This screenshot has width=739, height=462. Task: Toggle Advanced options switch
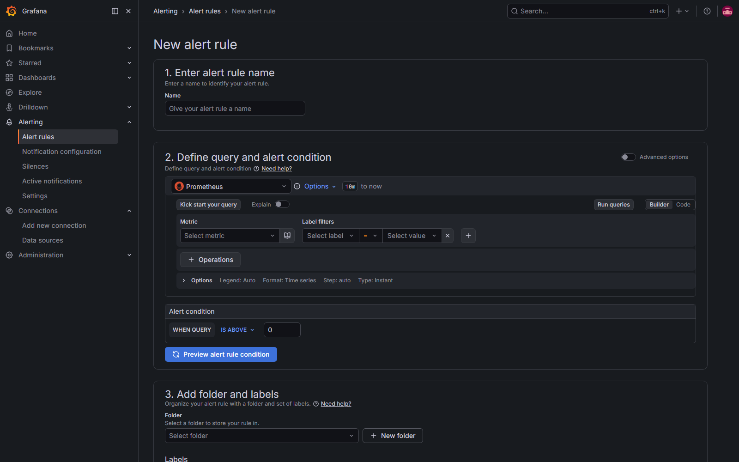tap(629, 157)
